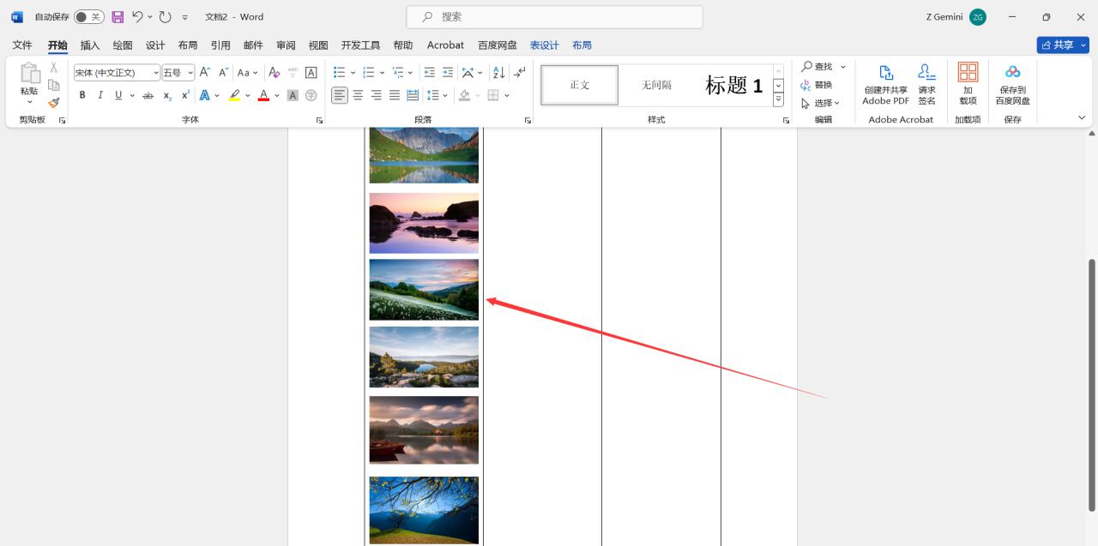Open Table Design (表设计) tab
The width and height of the screenshot is (1098, 546).
point(544,45)
